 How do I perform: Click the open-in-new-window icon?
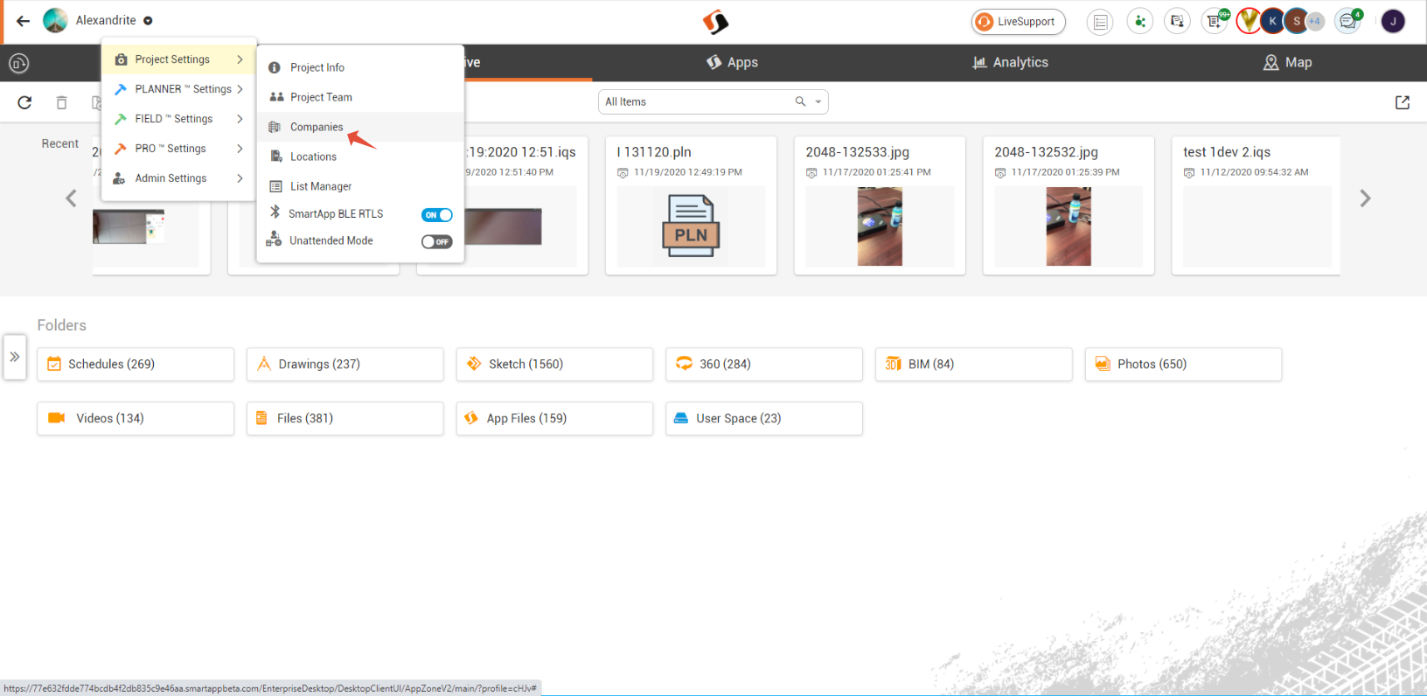click(x=1403, y=102)
